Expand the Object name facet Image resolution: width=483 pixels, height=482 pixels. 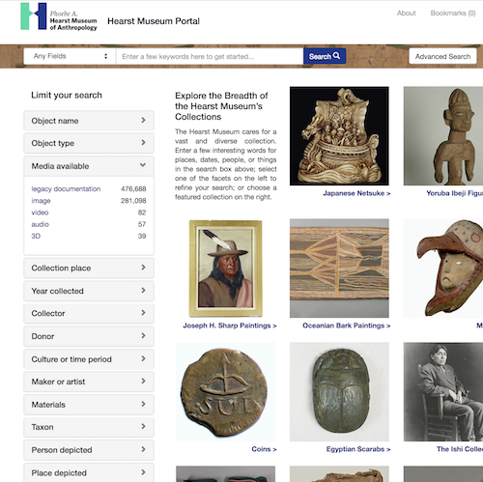[89, 121]
